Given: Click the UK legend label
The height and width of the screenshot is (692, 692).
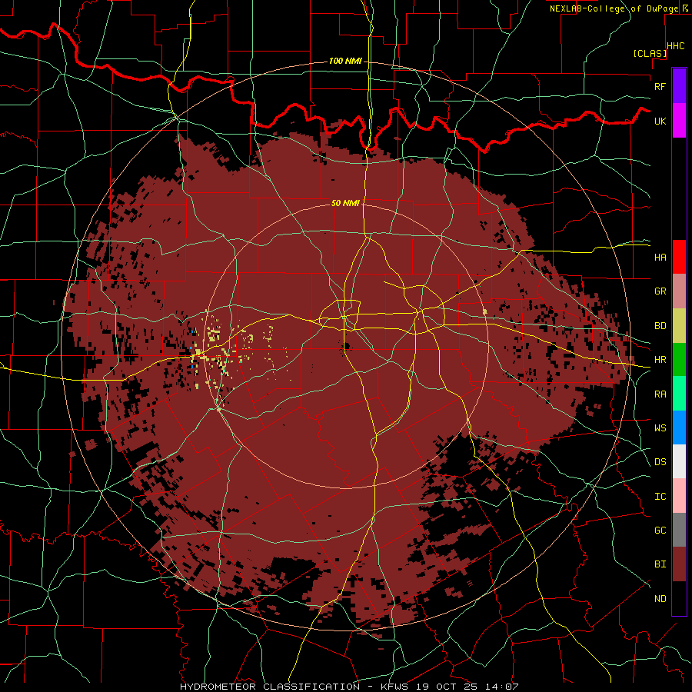Looking at the screenshot, I should 660,121.
